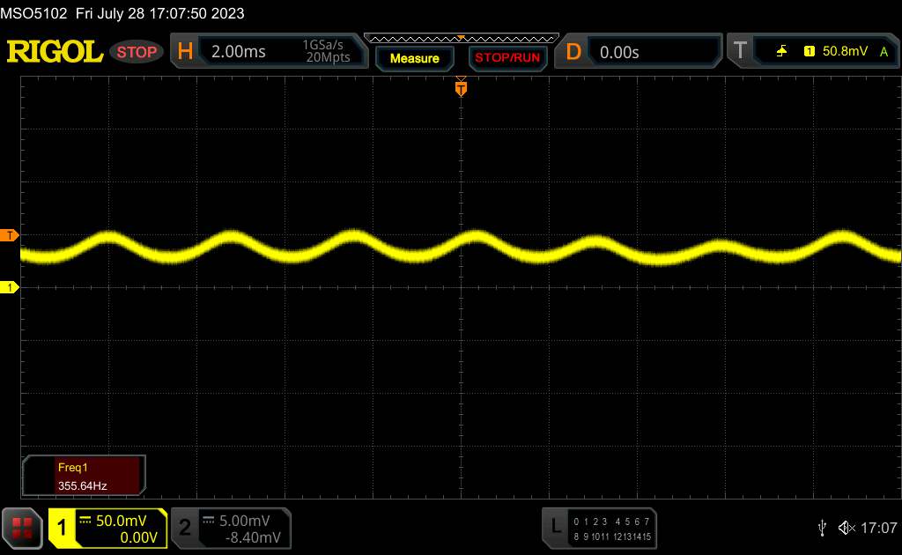Click the waveform memory overview bar
The image size is (902, 555).
tap(462, 39)
